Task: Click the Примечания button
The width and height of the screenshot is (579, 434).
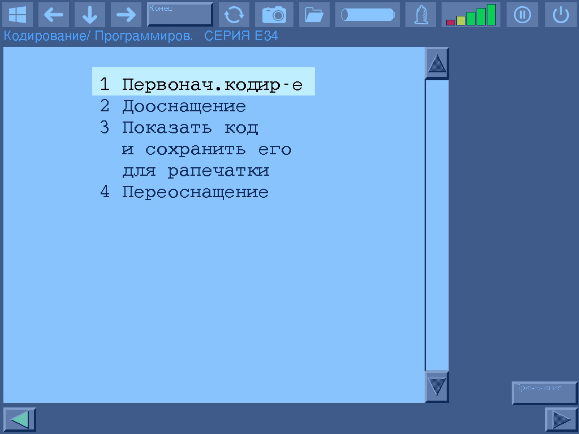Action: pos(543,393)
